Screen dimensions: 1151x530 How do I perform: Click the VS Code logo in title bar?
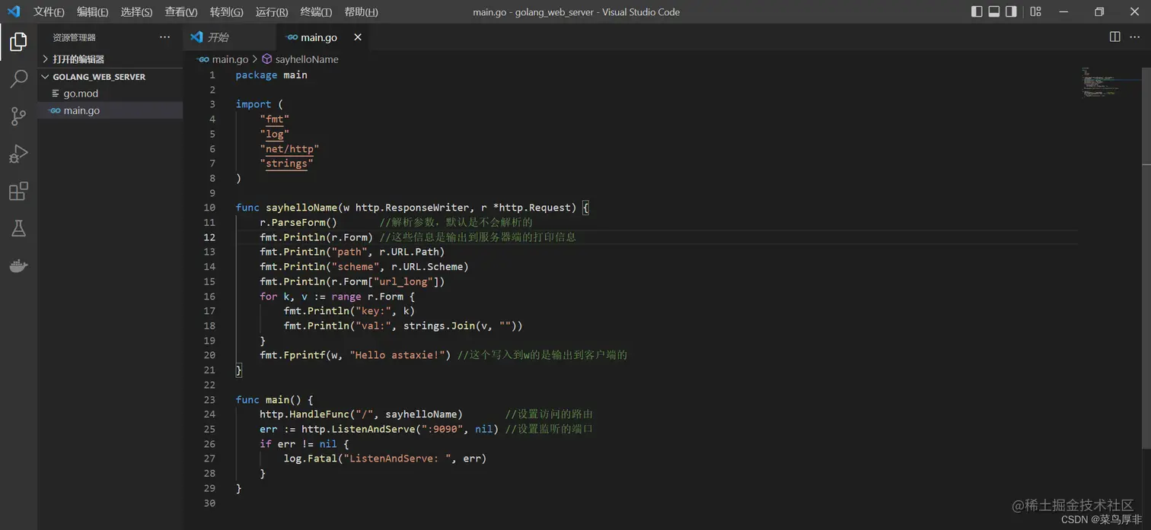click(14, 11)
